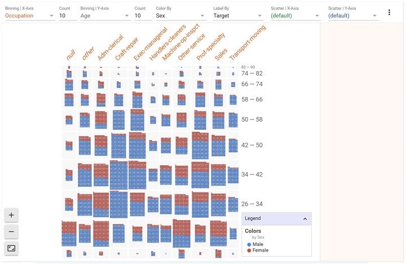The height and width of the screenshot is (264, 406).
Task: Open the Scatter Y-Axis default dropdown
Action: pyautogui.click(x=352, y=16)
